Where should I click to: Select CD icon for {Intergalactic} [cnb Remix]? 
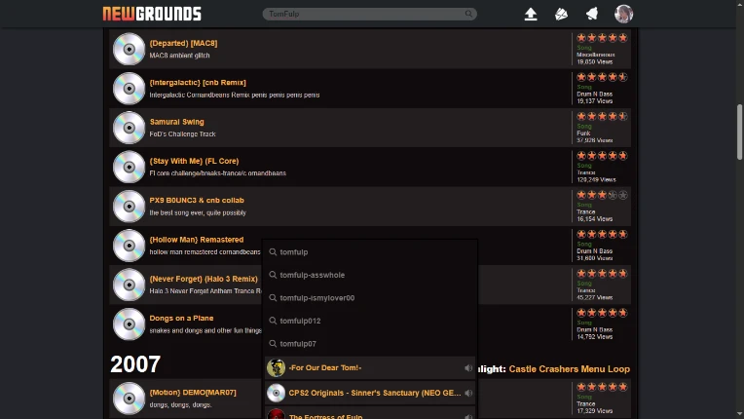click(x=129, y=89)
